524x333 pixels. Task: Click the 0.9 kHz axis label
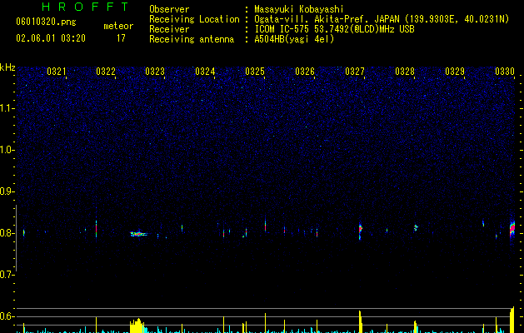click(x=7, y=191)
